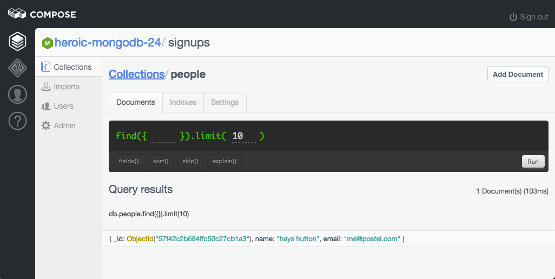Run the find query
The width and height of the screenshot is (555, 279).
533,161
